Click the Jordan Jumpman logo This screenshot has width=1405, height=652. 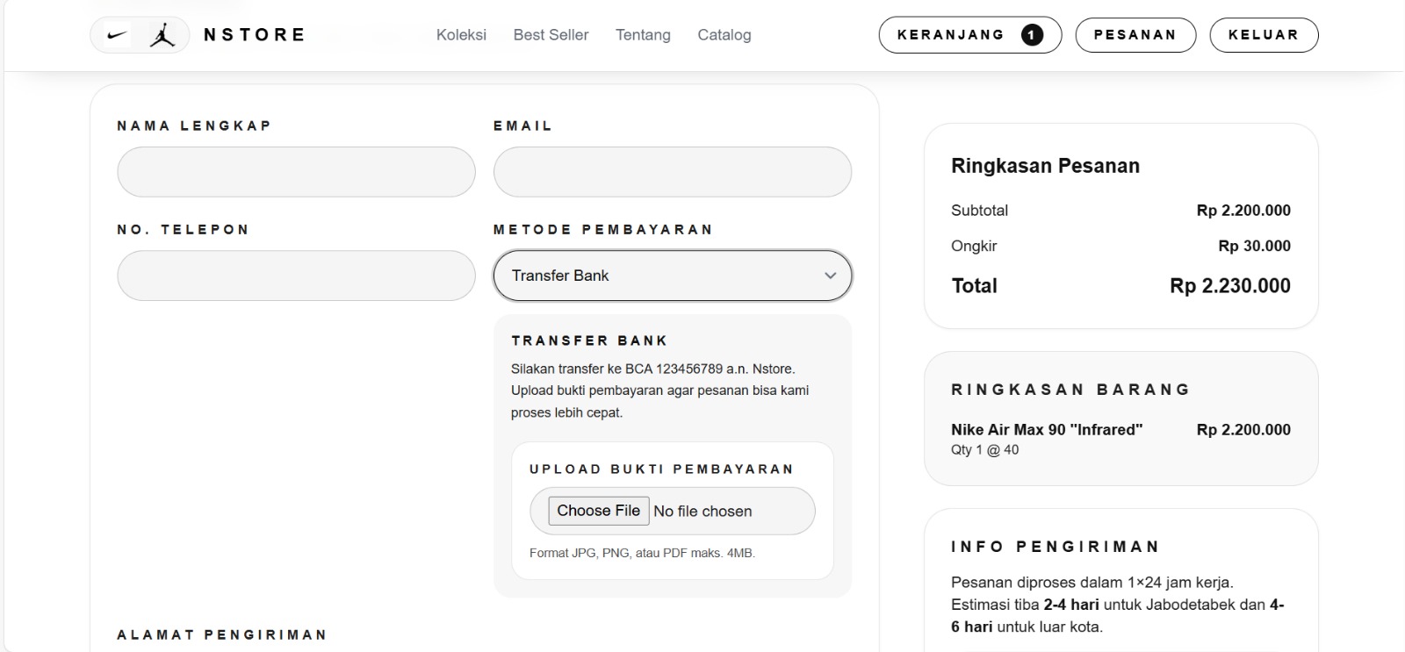[162, 35]
